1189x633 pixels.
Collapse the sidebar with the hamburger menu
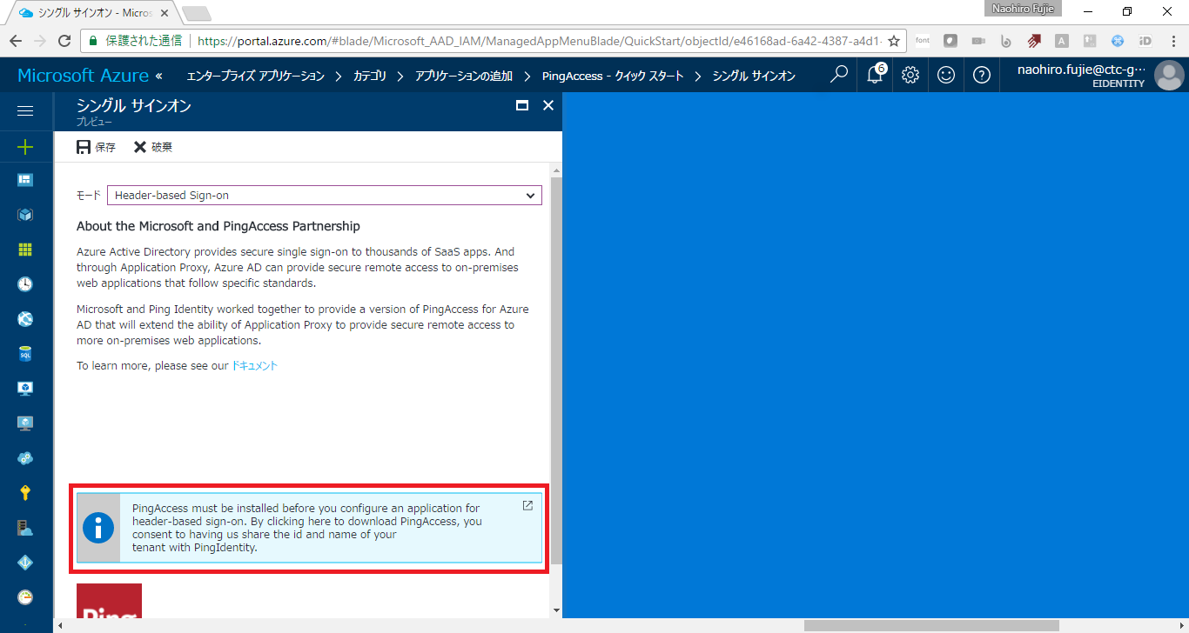[x=25, y=110]
